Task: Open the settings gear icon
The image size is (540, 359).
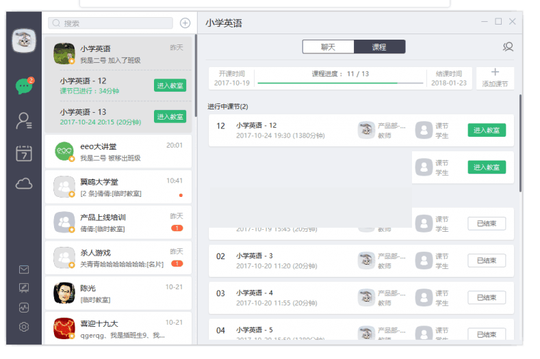Action: [x=24, y=327]
